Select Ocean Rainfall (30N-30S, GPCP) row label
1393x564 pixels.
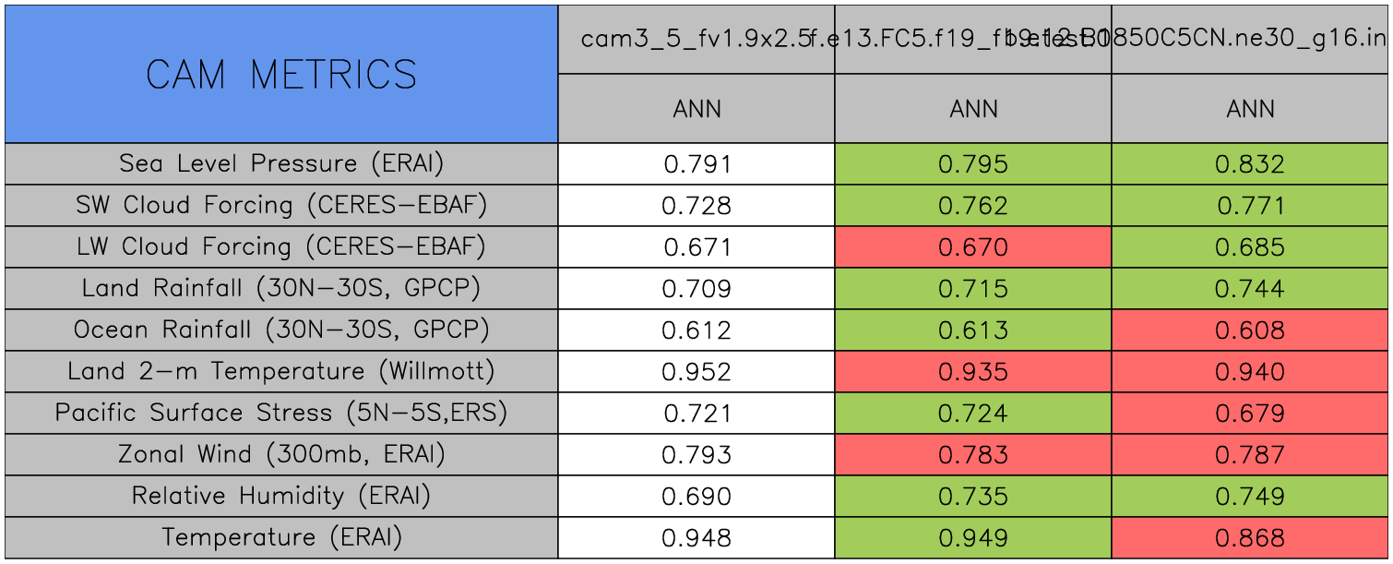(x=281, y=330)
